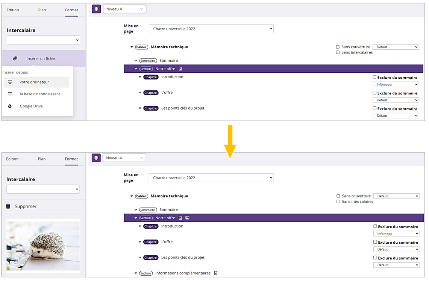
Task: Click the Google Drive logo icon
Action: 10,106
